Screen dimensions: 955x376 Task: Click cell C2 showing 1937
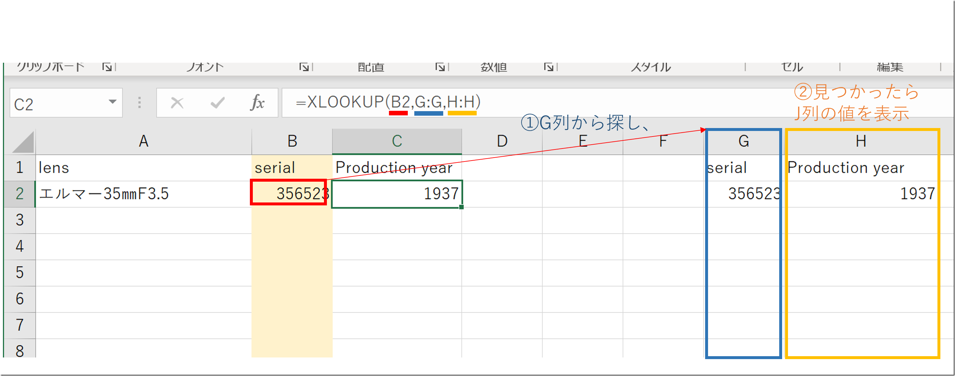pyautogui.click(x=397, y=194)
